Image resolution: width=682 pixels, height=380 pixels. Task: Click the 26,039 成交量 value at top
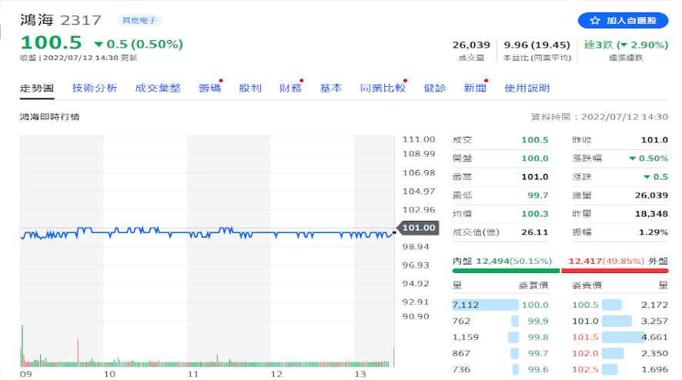[x=471, y=45]
